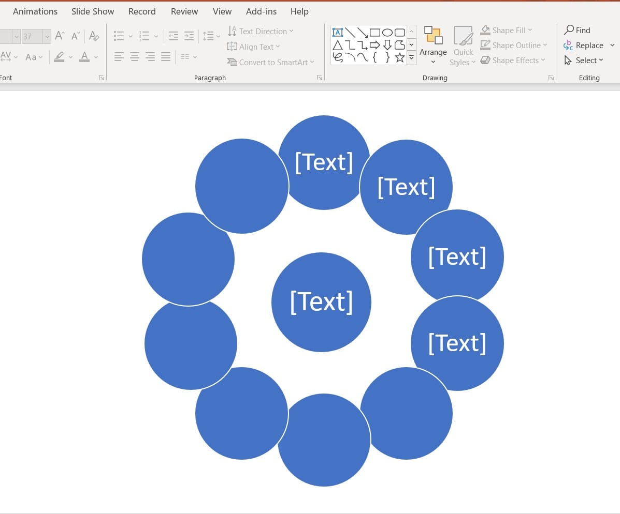Click the Arrange button
620x514 pixels.
click(x=433, y=46)
